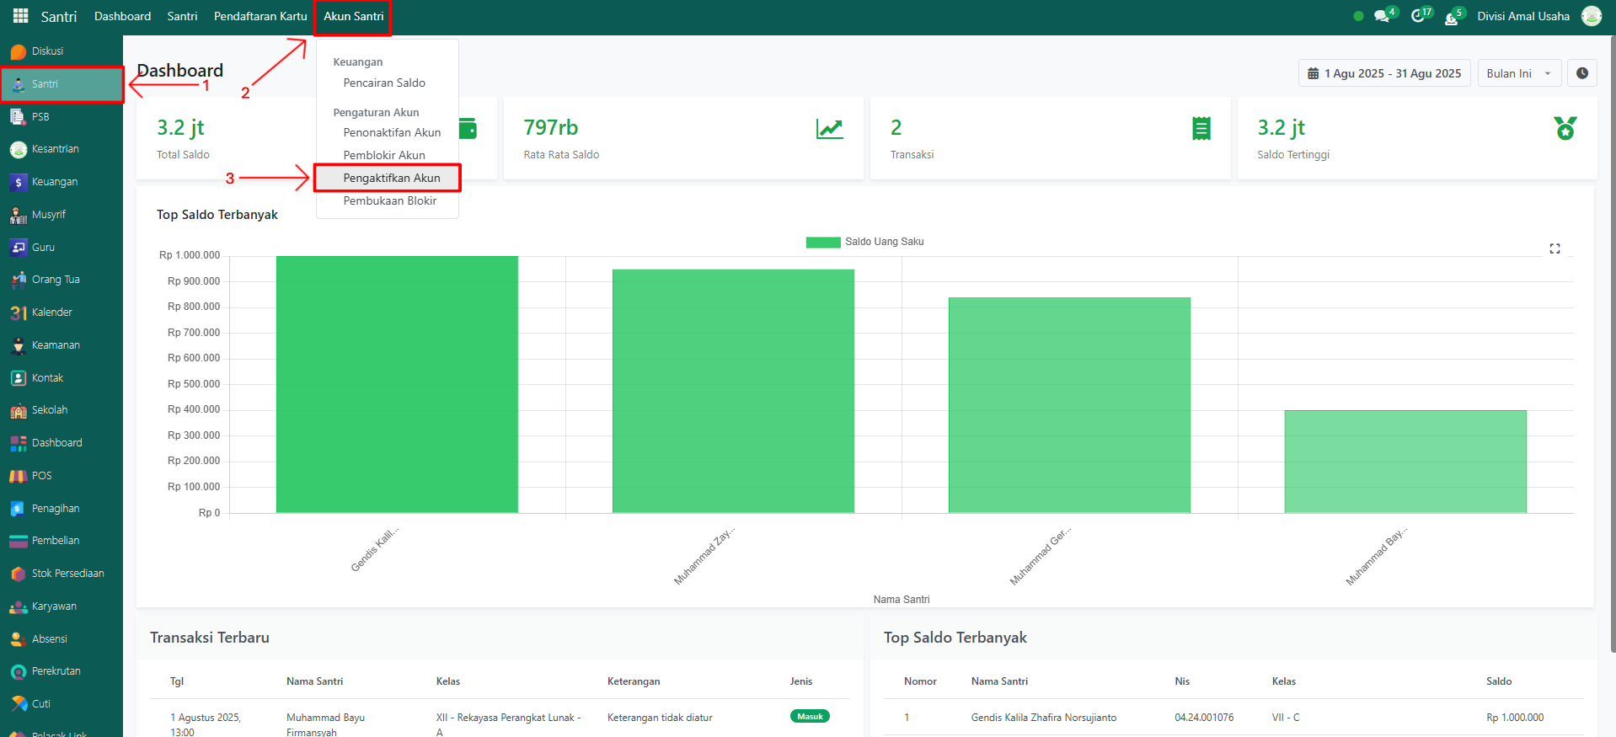
Task: Open Stok Persediaan in sidebar
Action: 67,574
